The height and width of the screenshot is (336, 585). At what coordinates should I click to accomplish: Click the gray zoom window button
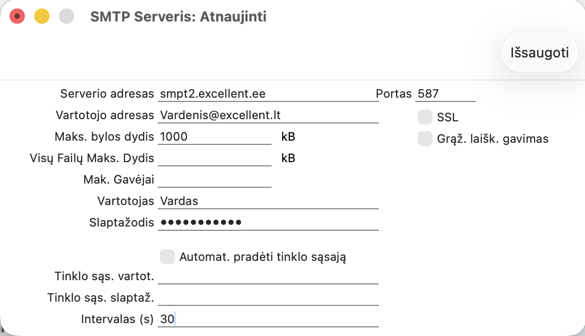pos(66,17)
